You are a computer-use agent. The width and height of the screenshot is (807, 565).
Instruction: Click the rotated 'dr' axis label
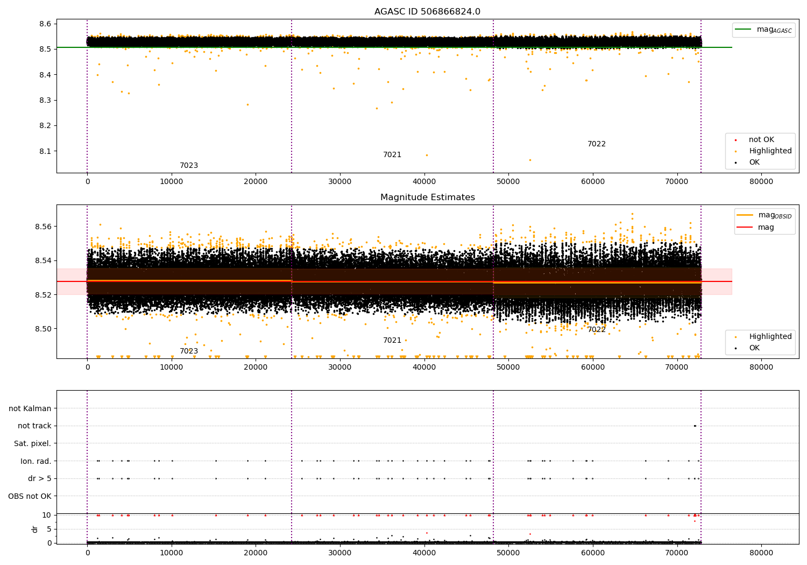(35, 529)
